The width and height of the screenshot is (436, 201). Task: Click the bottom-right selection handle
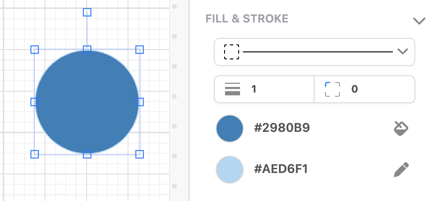[x=139, y=154]
